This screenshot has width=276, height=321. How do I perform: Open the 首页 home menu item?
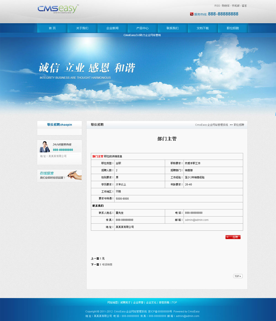coord(52,28)
